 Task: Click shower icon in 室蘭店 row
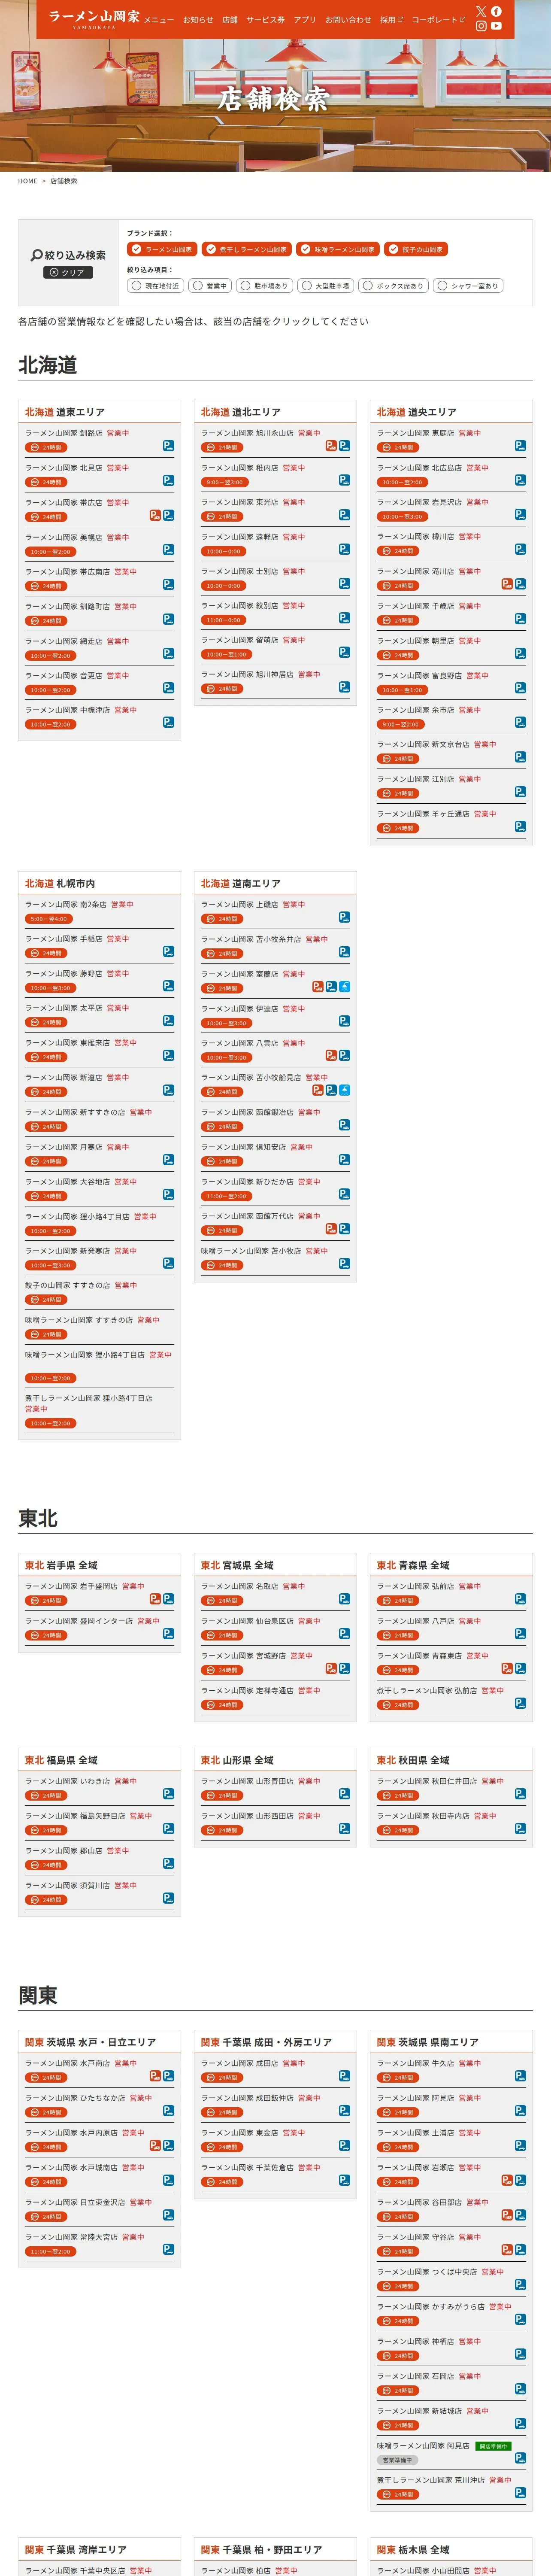coord(344,986)
